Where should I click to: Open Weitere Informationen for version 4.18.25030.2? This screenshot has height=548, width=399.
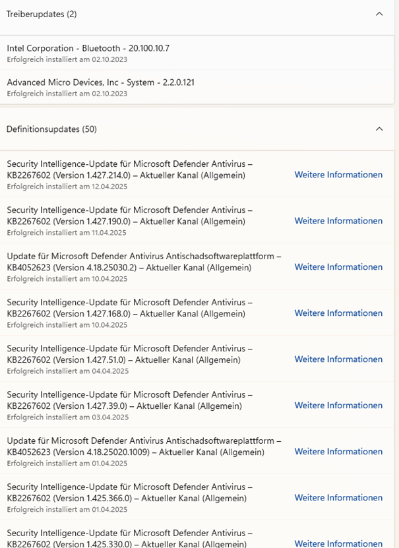pos(338,267)
